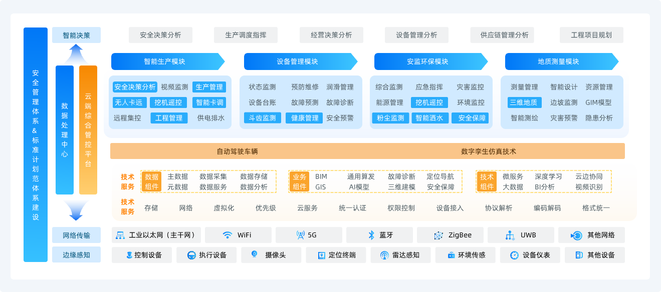Click the gray 生产调度指挥 box

[x=246, y=35]
